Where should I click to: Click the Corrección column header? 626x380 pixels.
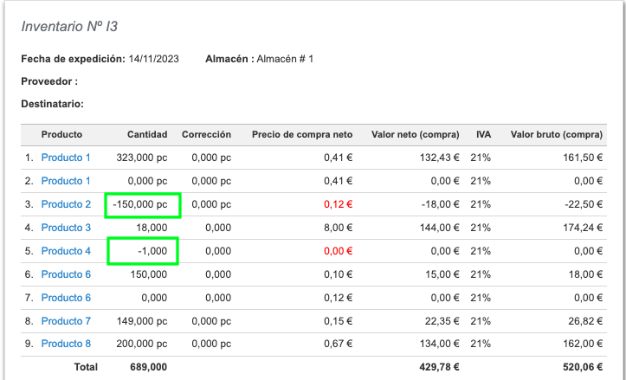[206, 134]
